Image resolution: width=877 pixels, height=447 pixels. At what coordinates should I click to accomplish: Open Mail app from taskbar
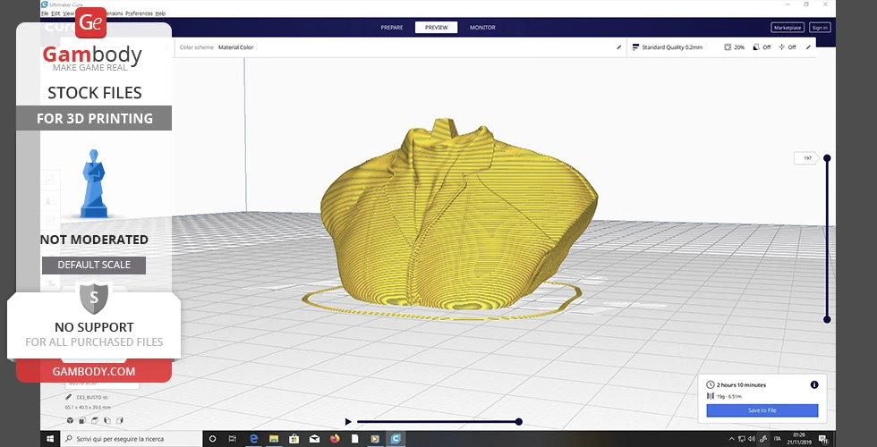point(314,439)
